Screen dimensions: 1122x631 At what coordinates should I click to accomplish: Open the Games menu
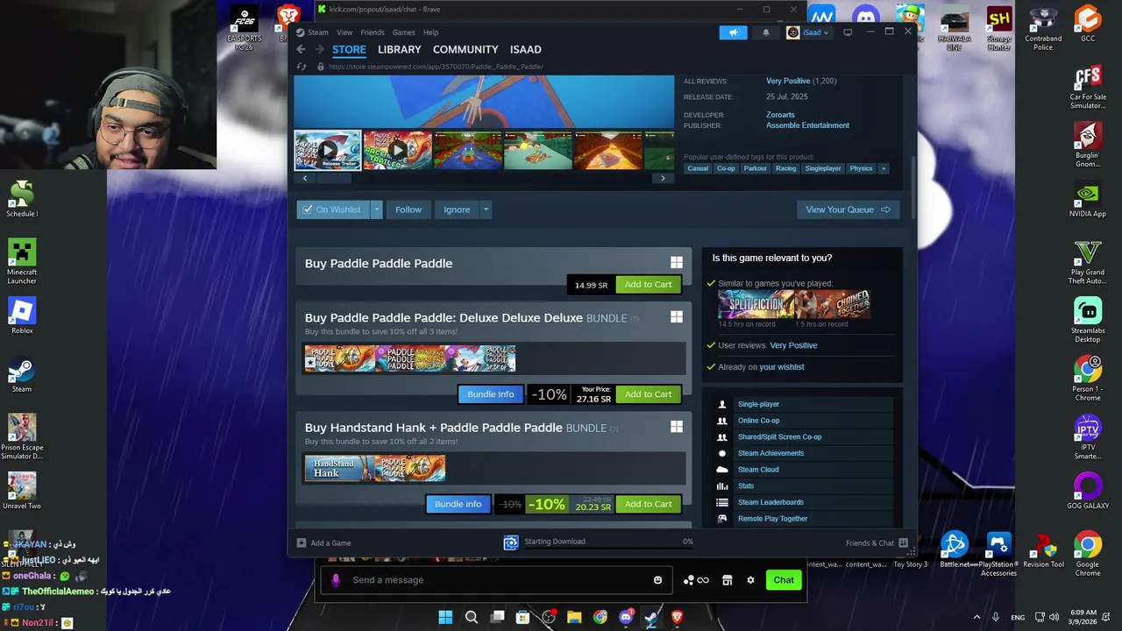(x=404, y=32)
